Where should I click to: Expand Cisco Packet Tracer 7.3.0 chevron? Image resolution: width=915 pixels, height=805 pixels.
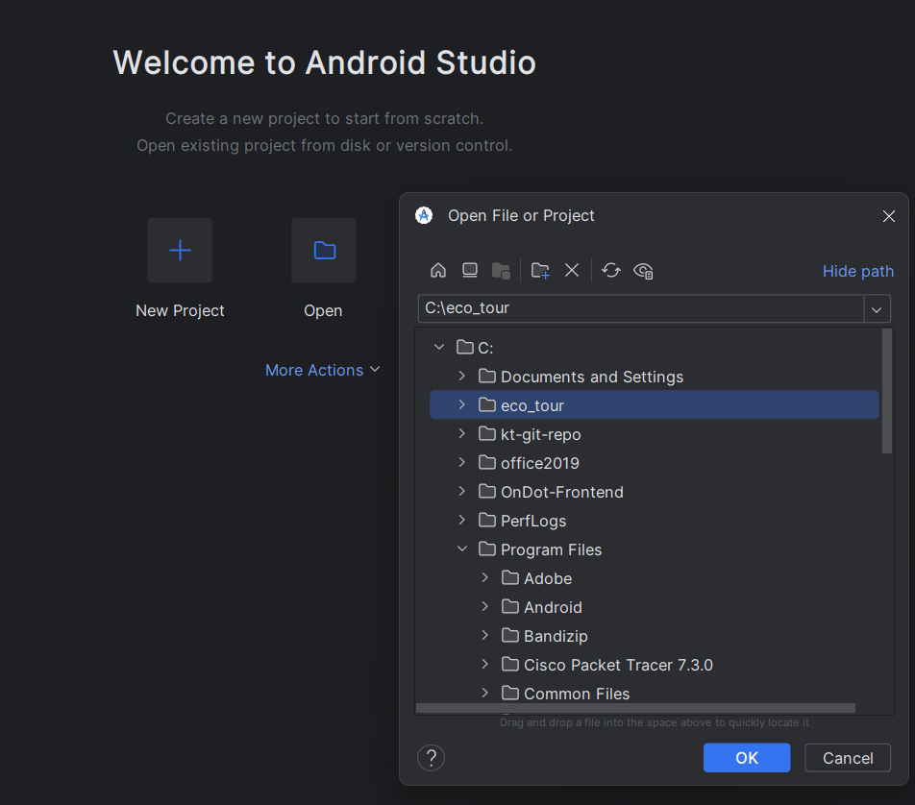coord(485,664)
